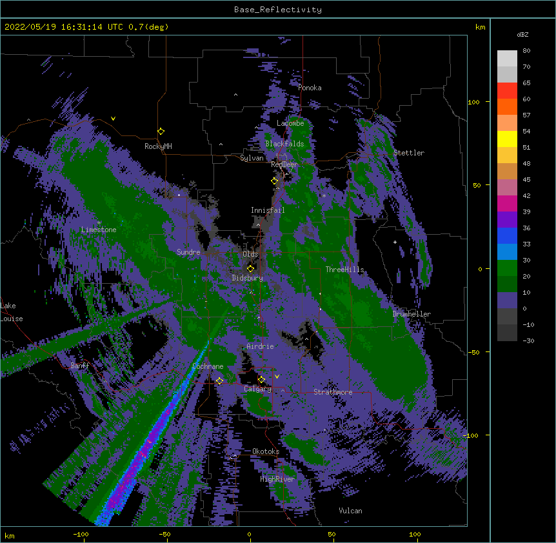The image size is (556, 543).
Task: Click the Banff label
Action: click(80, 366)
